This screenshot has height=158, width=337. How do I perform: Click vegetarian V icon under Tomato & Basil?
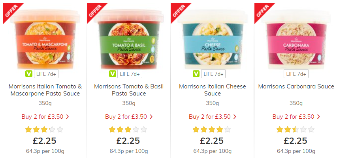coord(113,74)
